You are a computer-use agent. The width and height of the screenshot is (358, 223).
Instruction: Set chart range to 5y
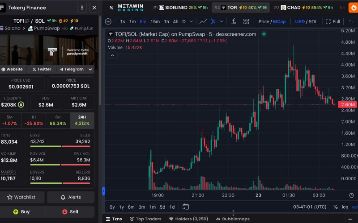point(112,207)
